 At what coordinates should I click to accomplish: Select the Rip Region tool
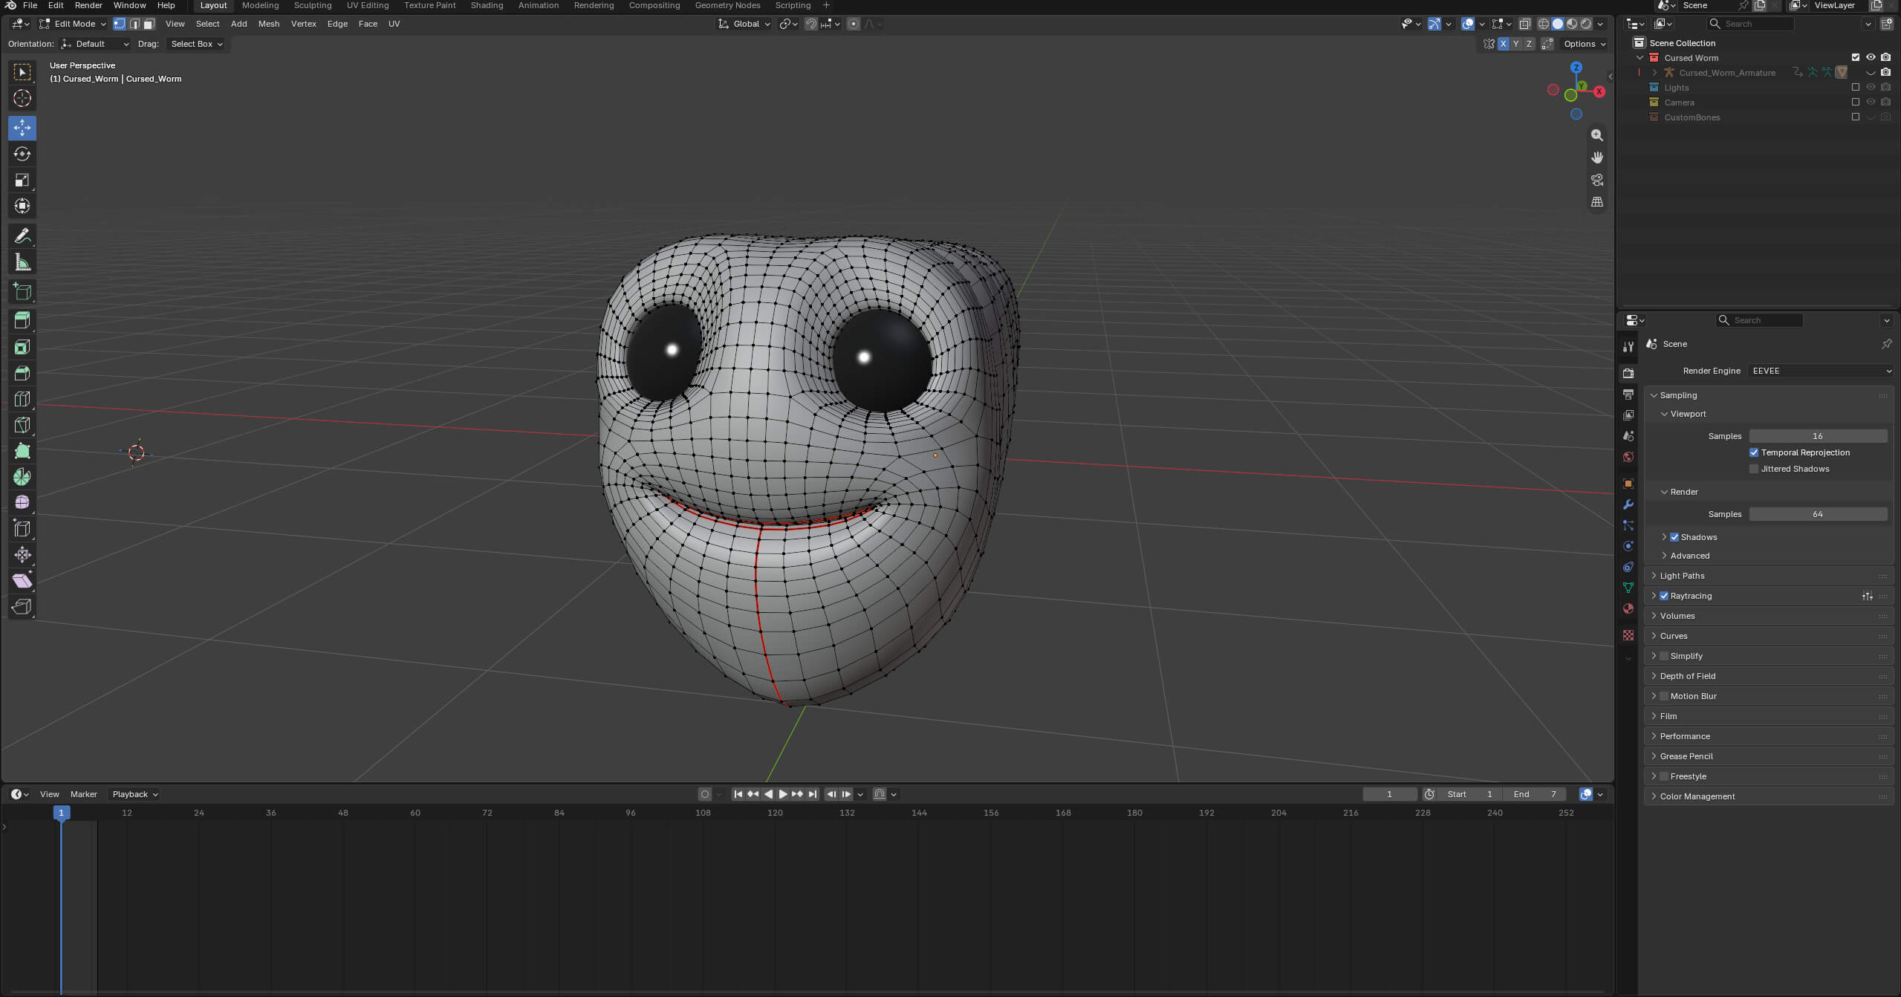[x=22, y=607]
